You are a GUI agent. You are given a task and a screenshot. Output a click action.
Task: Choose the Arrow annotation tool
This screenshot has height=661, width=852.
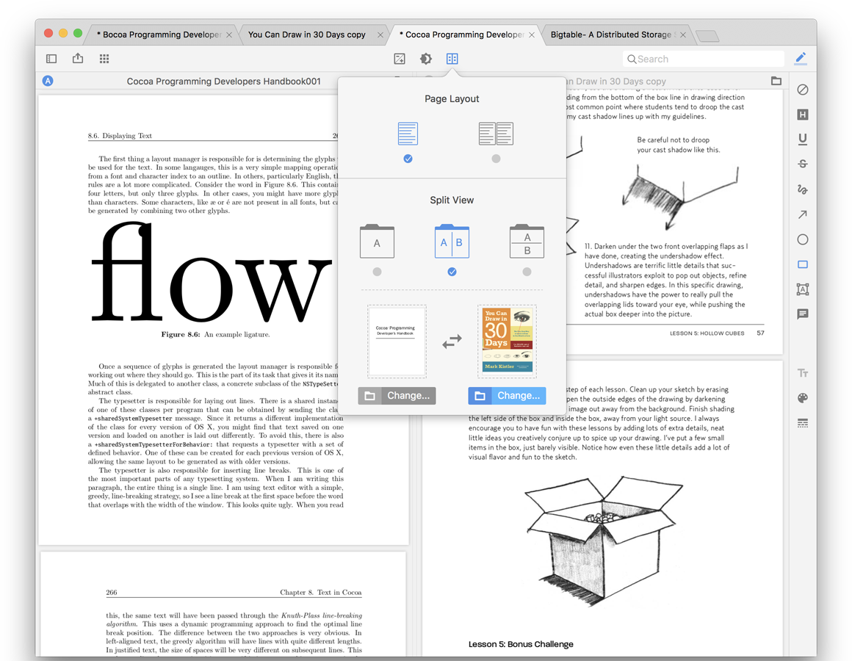(802, 214)
